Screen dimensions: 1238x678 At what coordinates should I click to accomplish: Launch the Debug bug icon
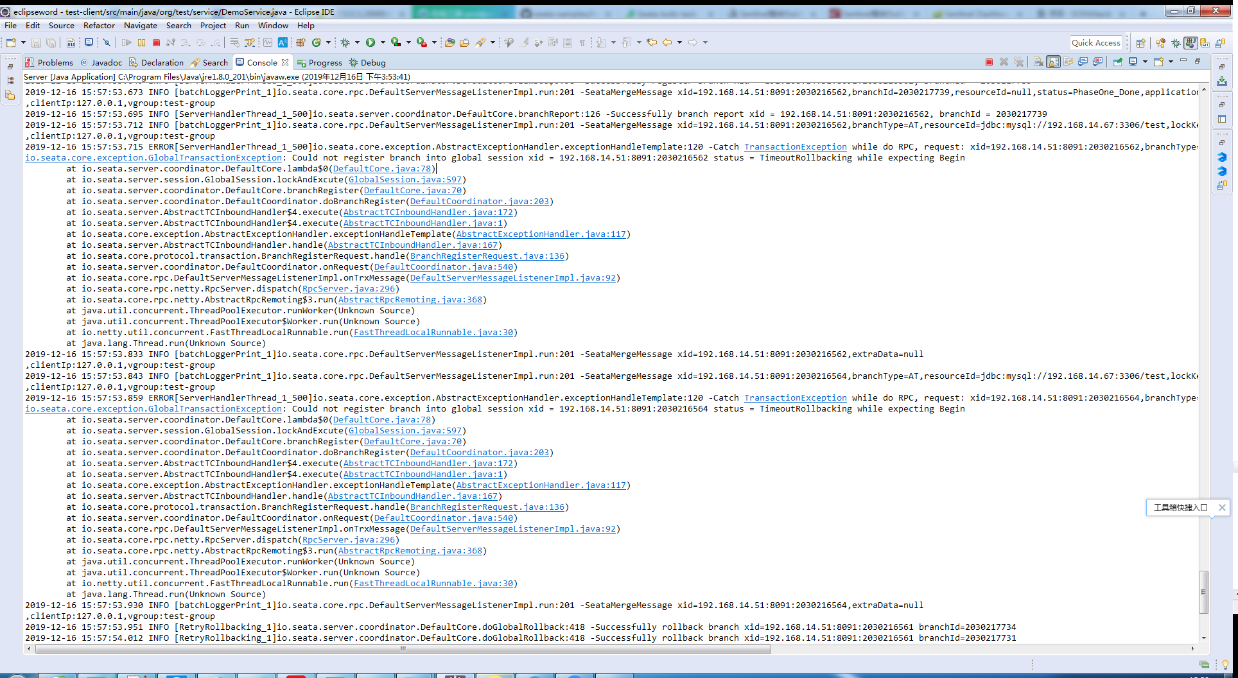345,42
